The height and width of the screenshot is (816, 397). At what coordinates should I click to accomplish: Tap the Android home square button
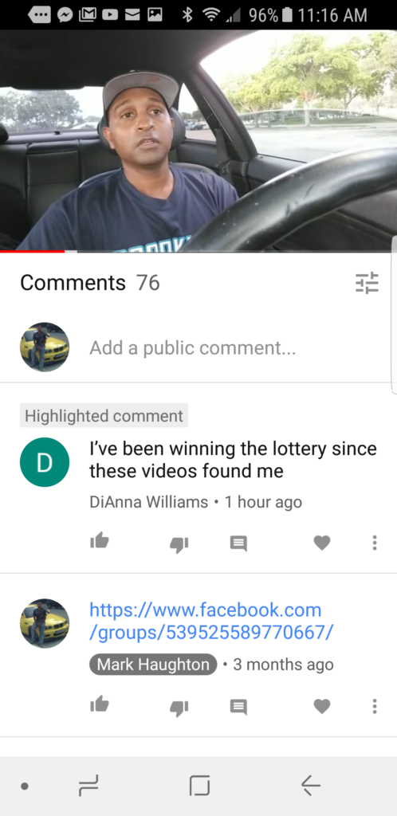coord(199,785)
